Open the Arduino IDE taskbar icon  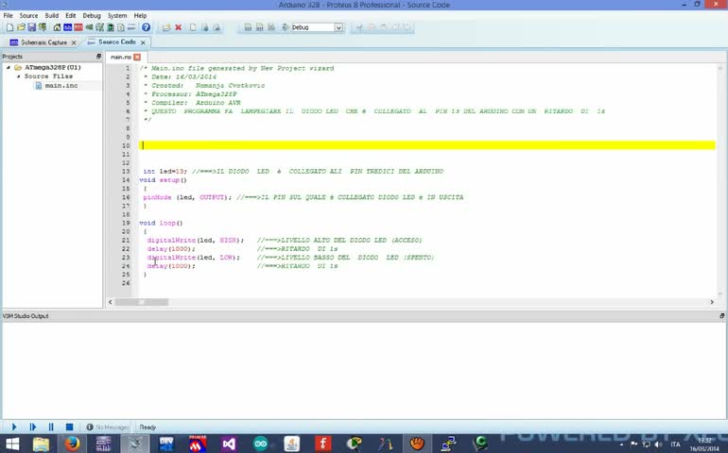tap(260, 444)
